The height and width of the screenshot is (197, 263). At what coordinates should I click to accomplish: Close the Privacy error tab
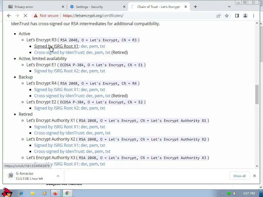pos(63,7)
